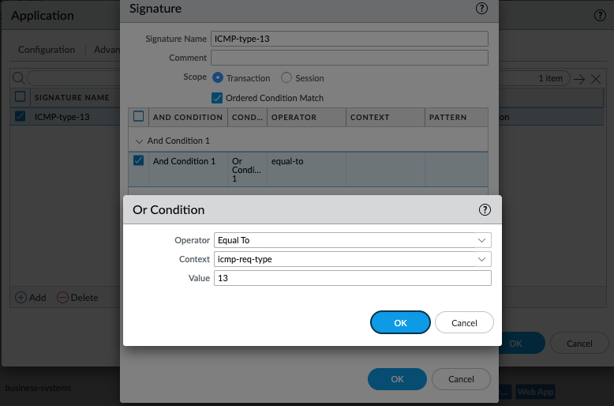Cancel the Or Condition dialog
The width and height of the screenshot is (614, 406).
(464, 322)
